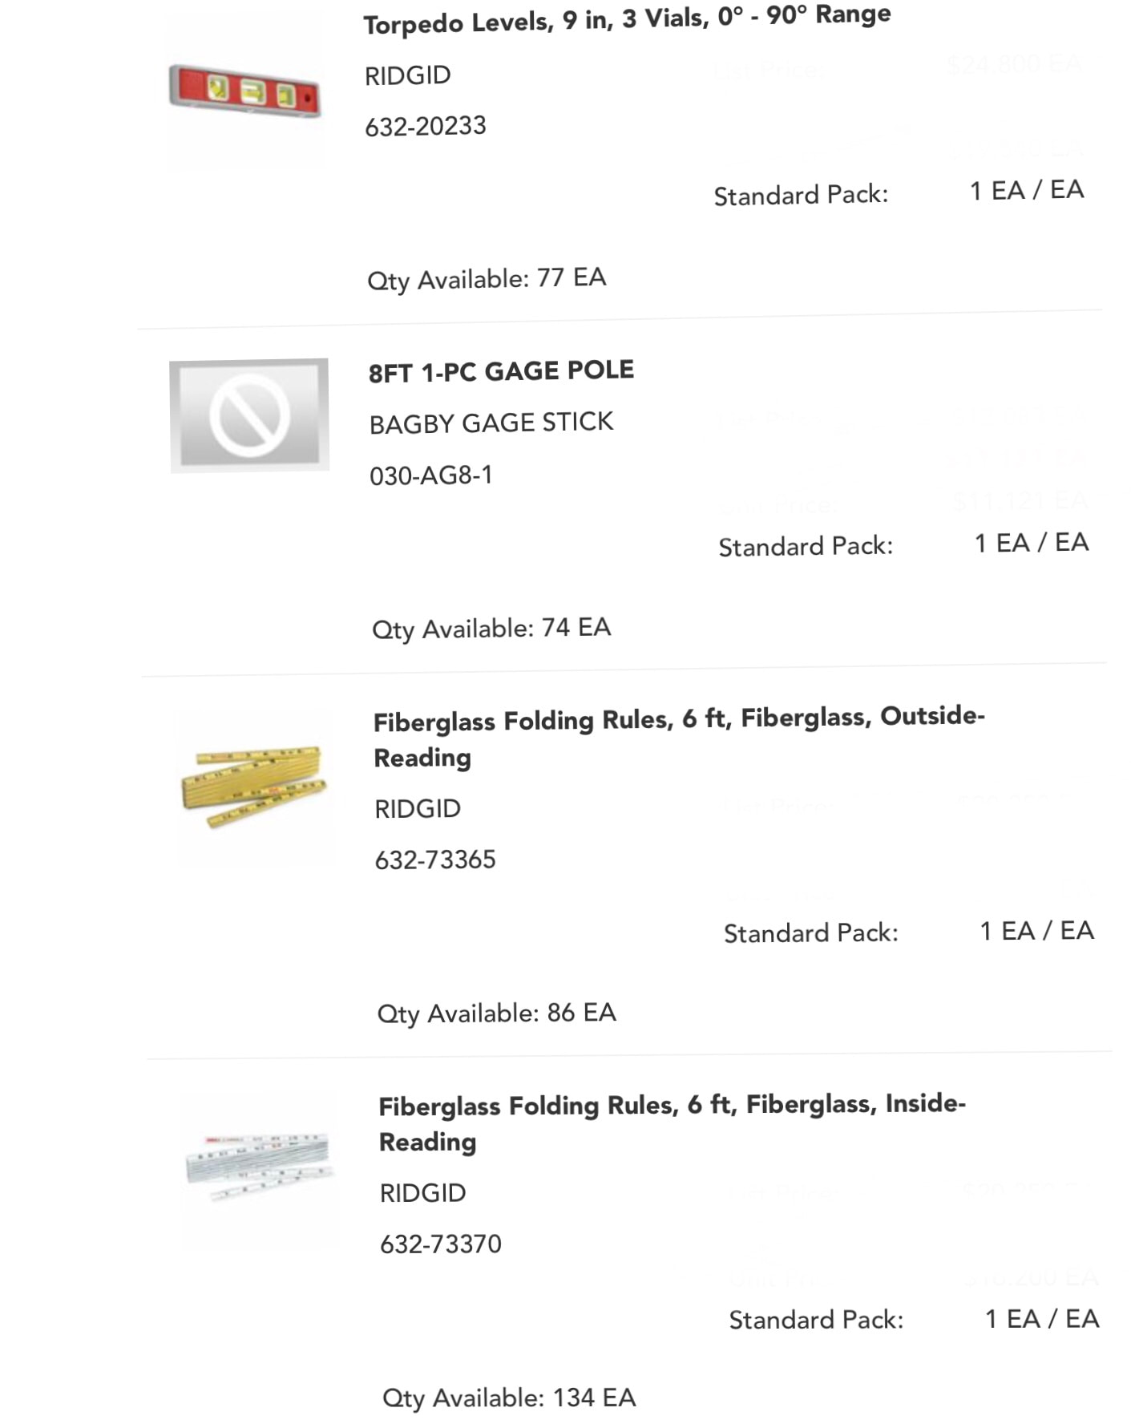
Task: Open Torpedo Levels 9 in product title
Action: [627, 19]
